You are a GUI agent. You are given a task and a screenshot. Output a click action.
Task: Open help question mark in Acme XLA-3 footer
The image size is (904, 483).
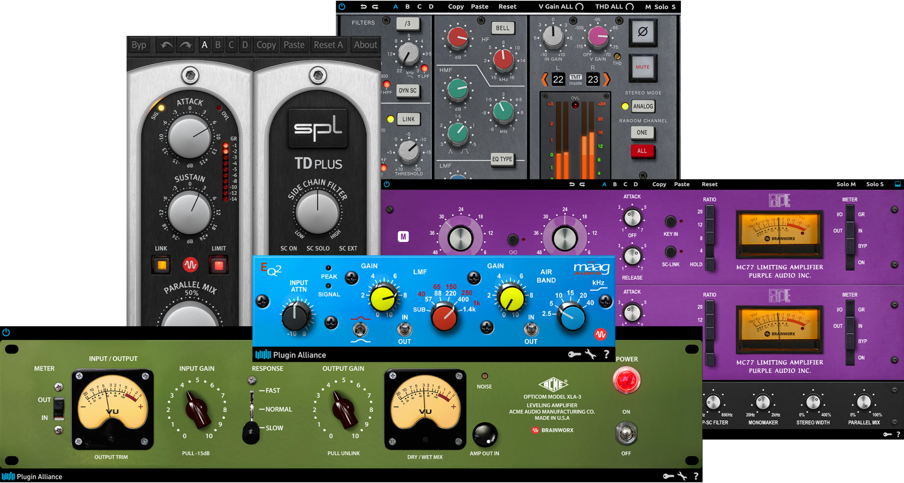click(x=696, y=476)
